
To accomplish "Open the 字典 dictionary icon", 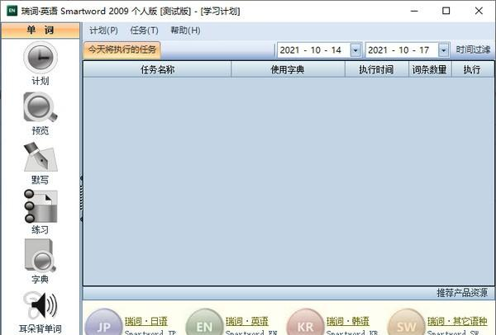I will tap(41, 256).
